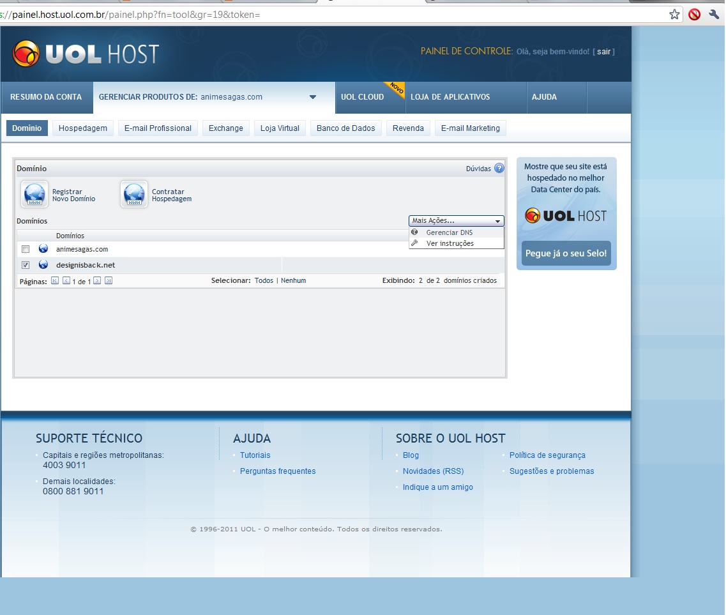Image resolution: width=726 pixels, height=615 pixels.
Task: Open Resumo da Conta tab
Action: (x=47, y=97)
